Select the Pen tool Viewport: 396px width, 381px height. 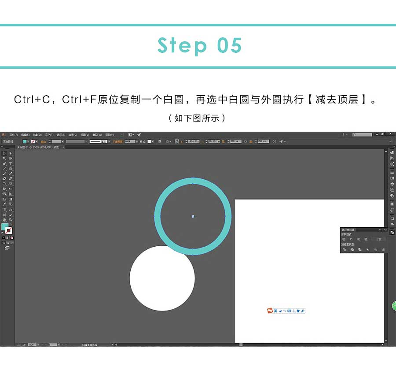click(4, 163)
